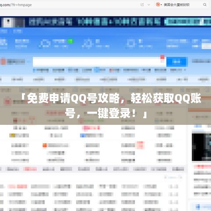
Task: Click the square icon in the blue navigation row
Action: [x=131, y=43]
